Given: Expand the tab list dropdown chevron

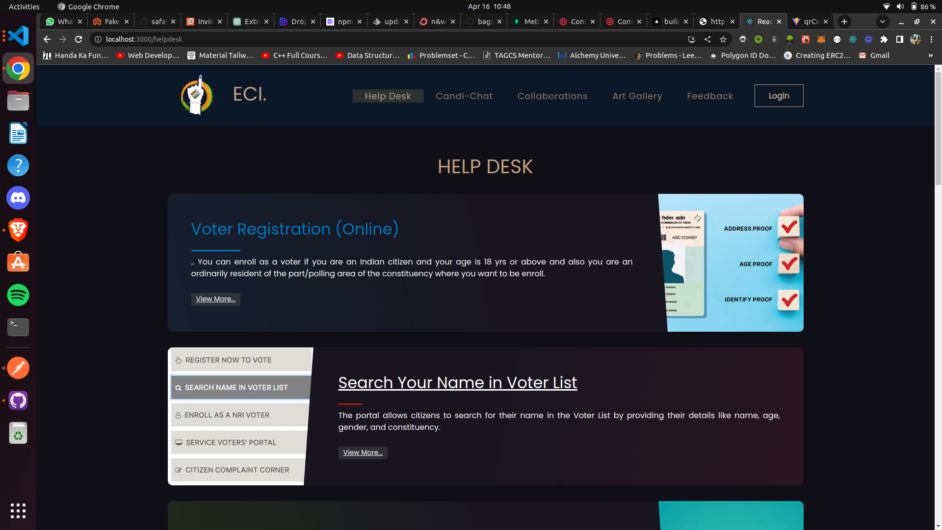Looking at the screenshot, I should 883,22.
